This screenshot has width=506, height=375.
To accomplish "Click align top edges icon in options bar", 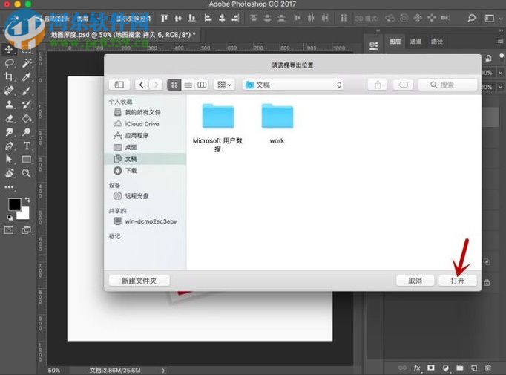I will click(165, 18).
